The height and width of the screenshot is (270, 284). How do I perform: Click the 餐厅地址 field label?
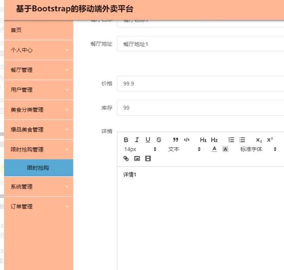(x=101, y=44)
